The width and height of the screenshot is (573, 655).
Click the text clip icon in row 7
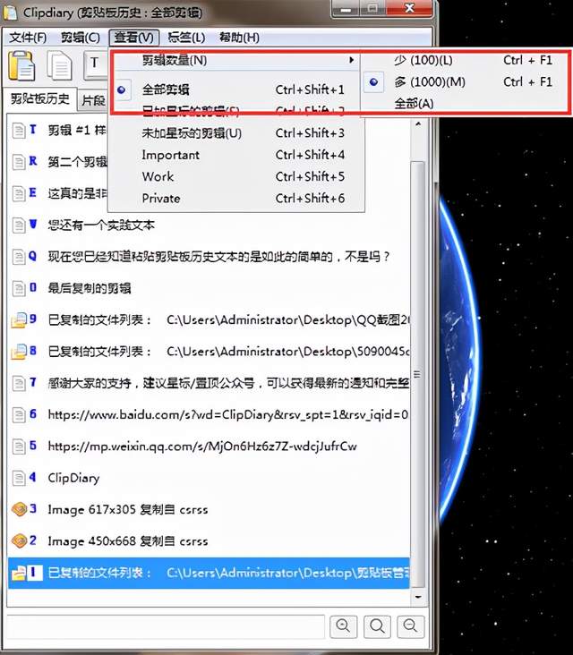(x=19, y=384)
